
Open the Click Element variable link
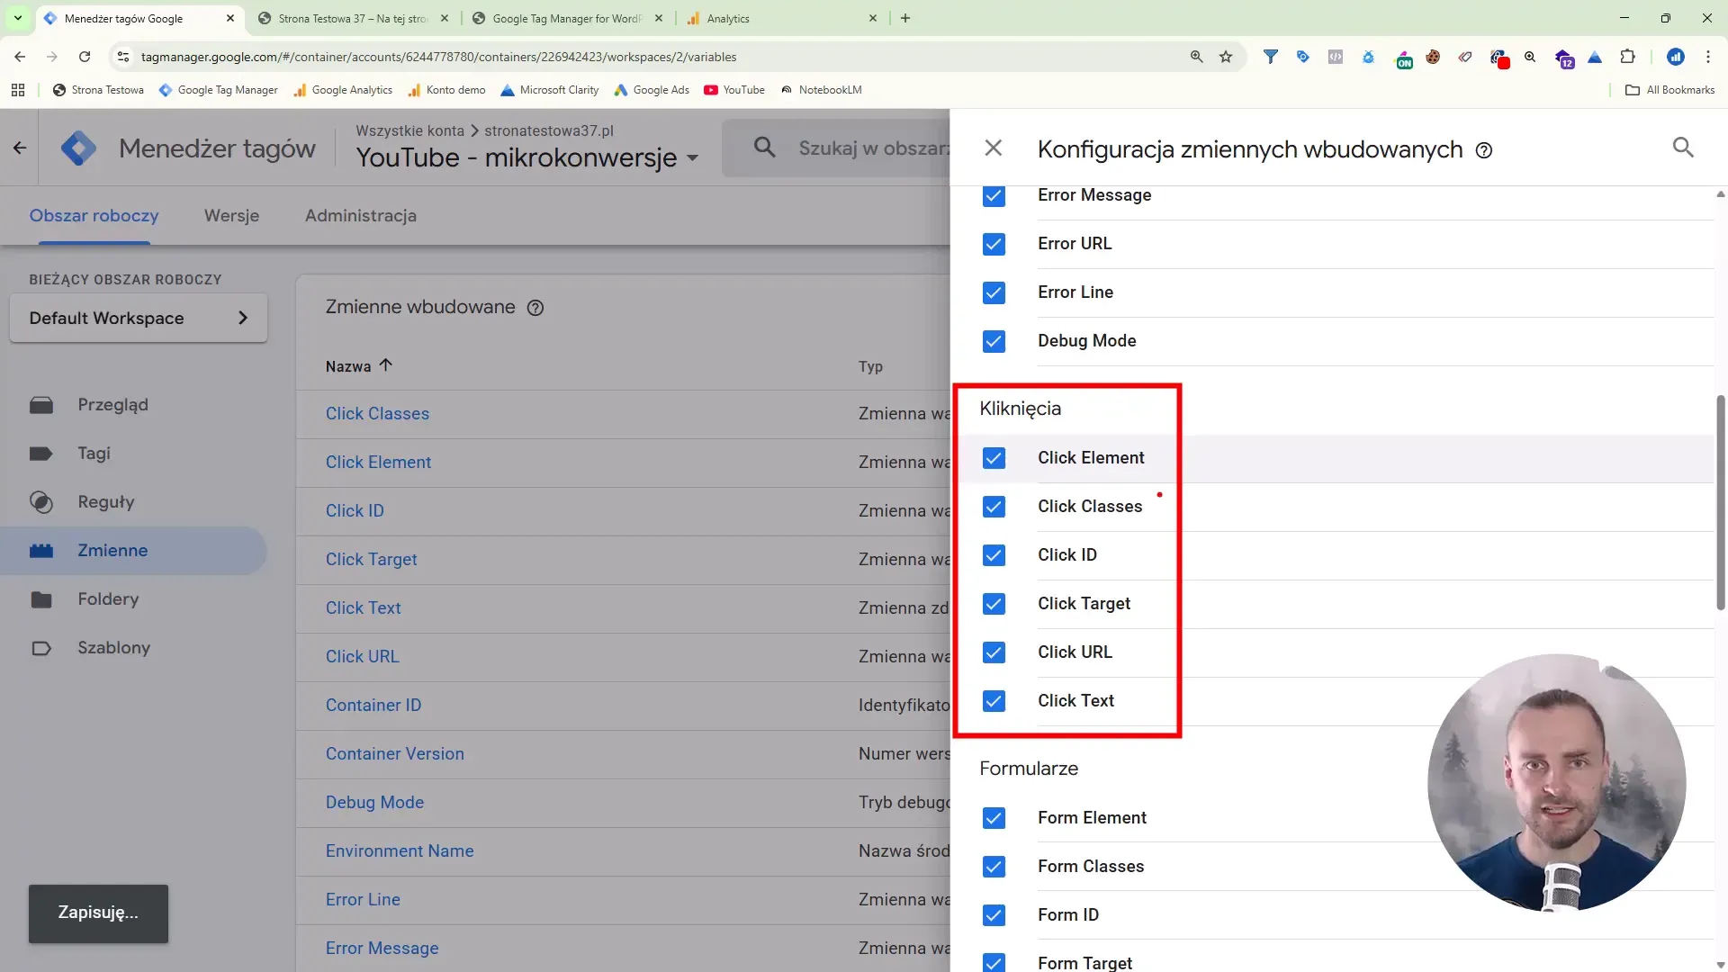tap(378, 463)
